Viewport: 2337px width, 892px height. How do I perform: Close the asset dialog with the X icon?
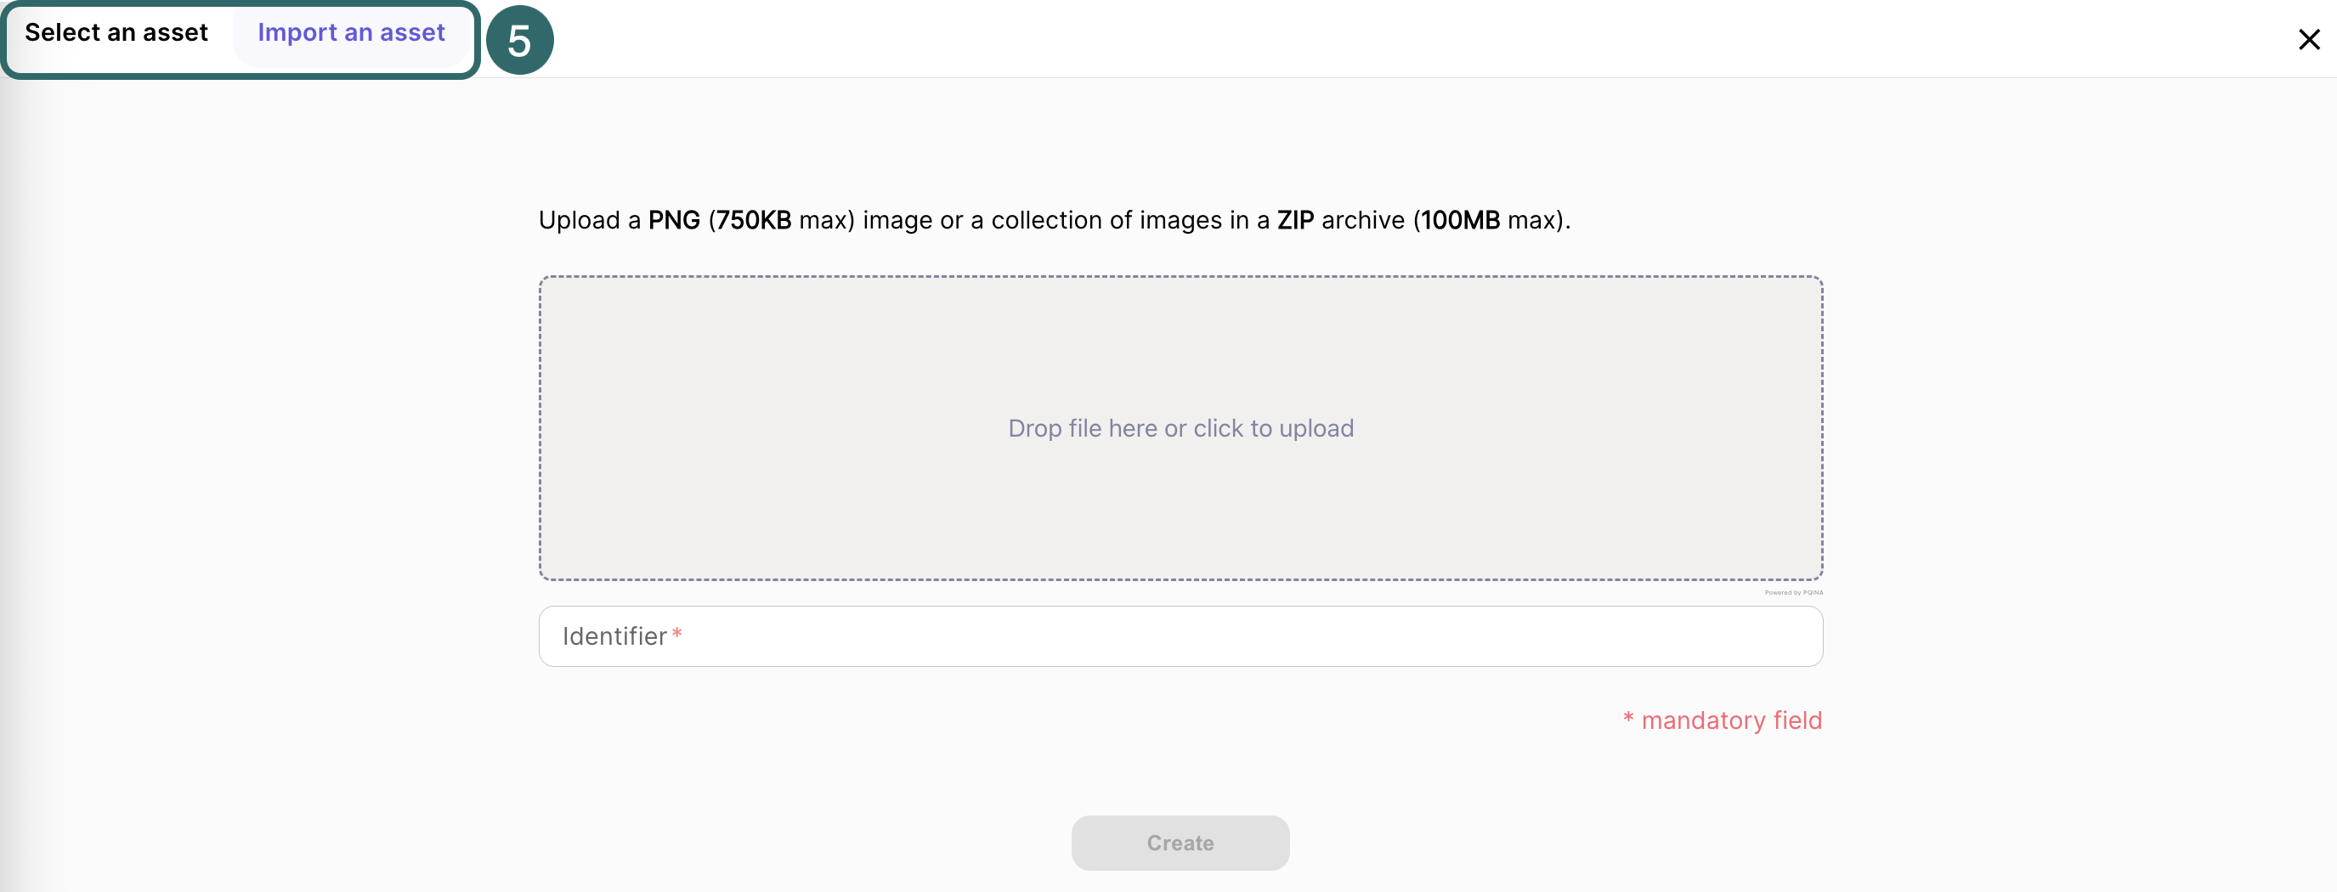point(2308,40)
